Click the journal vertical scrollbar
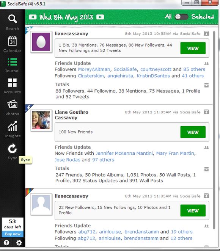Image resolution: width=220 pixels, height=251 pixels. 214,130
